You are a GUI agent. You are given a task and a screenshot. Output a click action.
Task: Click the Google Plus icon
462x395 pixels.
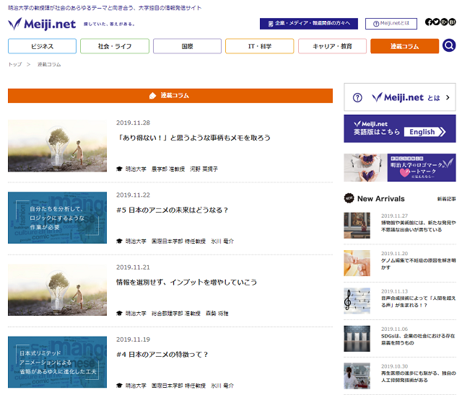tap(445, 22)
